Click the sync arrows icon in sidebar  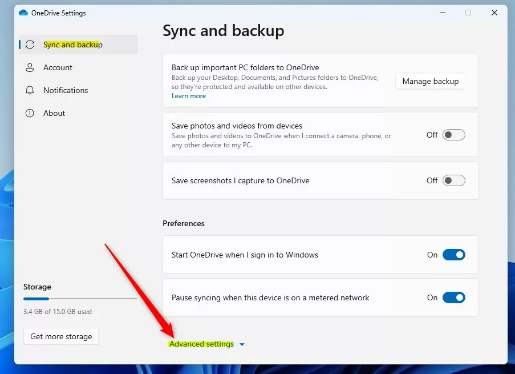click(x=30, y=45)
